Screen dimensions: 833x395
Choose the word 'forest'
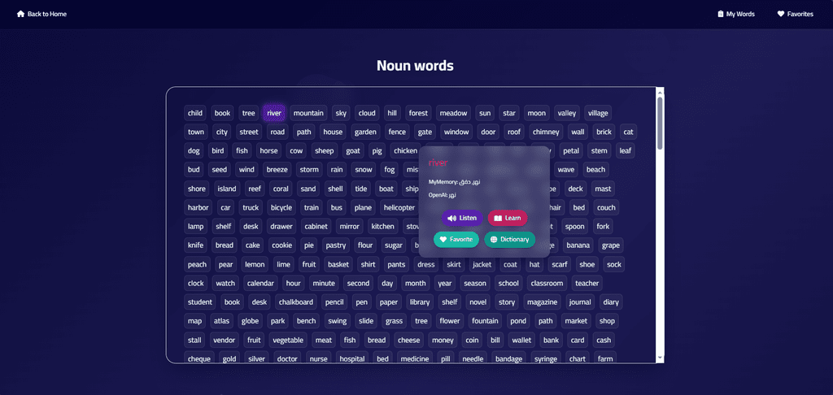tap(418, 113)
